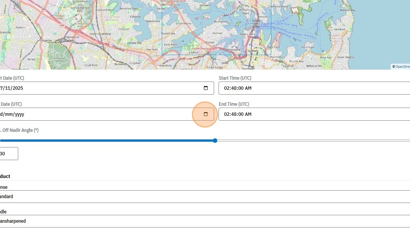Click Drummoyne on the map
410x229 pixels.
pos(183,23)
